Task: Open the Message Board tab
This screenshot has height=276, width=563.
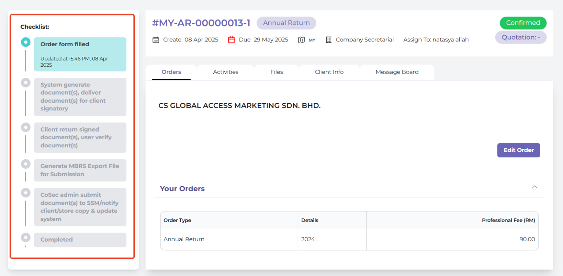Action: point(397,72)
